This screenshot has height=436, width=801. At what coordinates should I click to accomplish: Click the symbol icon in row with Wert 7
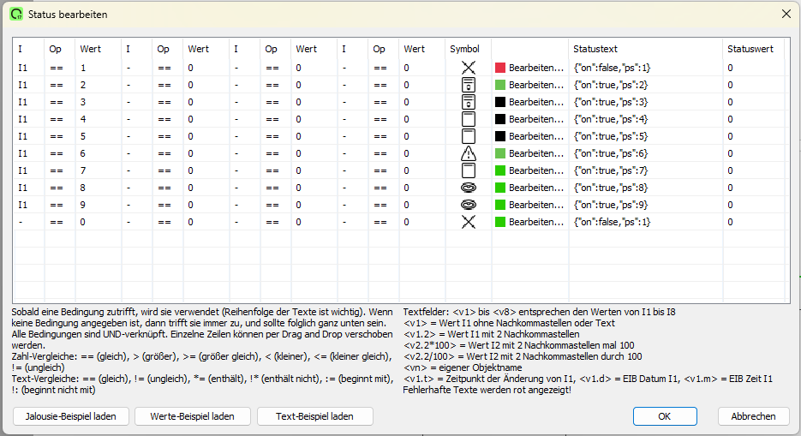pyautogui.click(x=469, y=170)
